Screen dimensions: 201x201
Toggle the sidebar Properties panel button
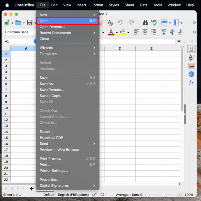(191, 49)
